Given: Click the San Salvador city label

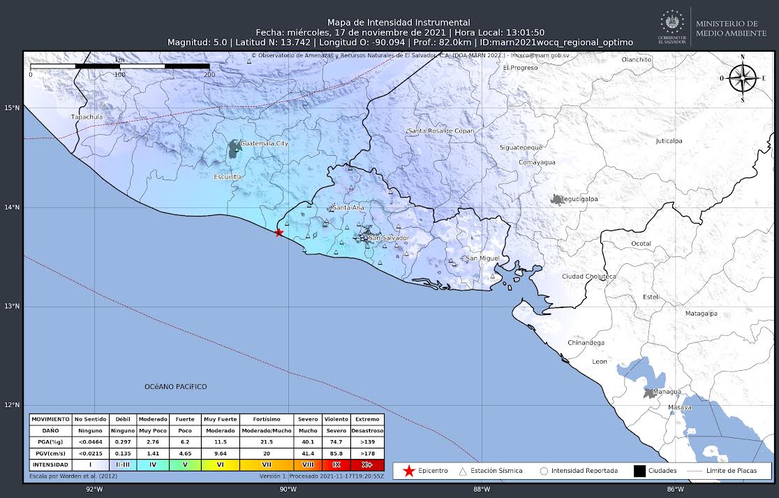Looking at the screenshot, I should pyautogui.click(x=389, y=238).
